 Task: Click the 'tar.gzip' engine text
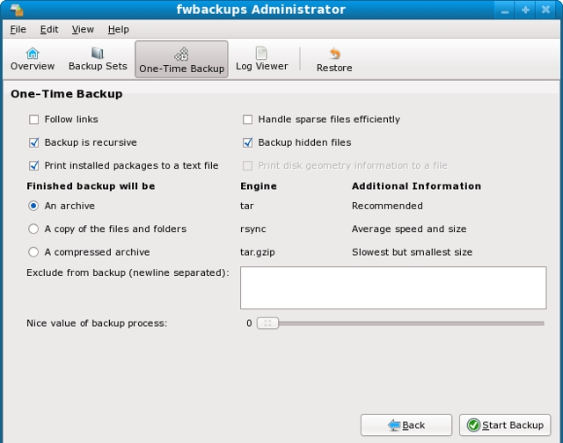click(258, 252)
